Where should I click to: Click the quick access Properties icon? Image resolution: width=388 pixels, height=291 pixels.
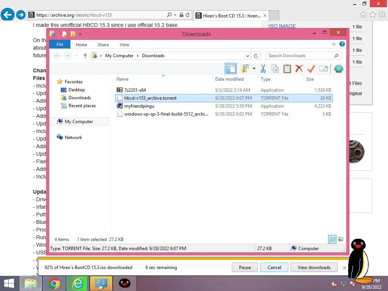64,34
